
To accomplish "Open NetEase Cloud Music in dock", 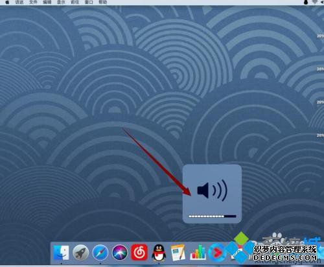I will (x=139, y=253).
